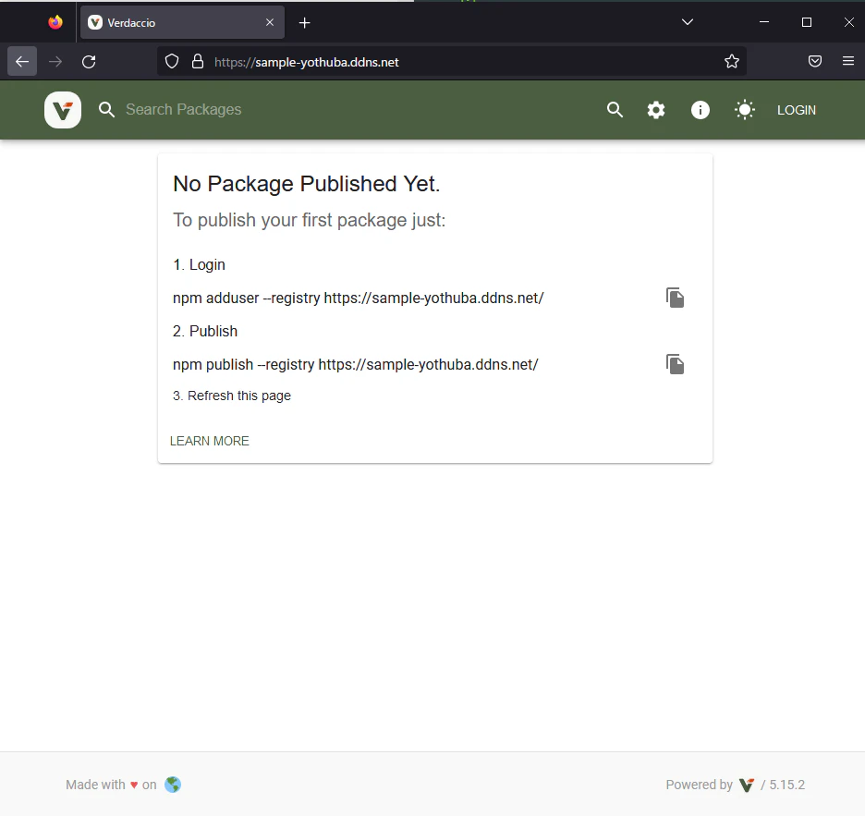The image size is (865, 816).
Task: Click the "Made with" footer text
Action: click(95, 785)
